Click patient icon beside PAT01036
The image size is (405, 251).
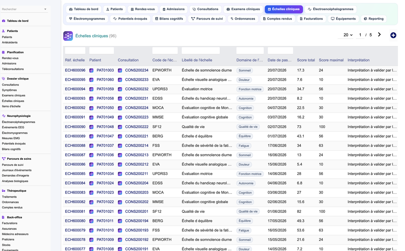91,155
